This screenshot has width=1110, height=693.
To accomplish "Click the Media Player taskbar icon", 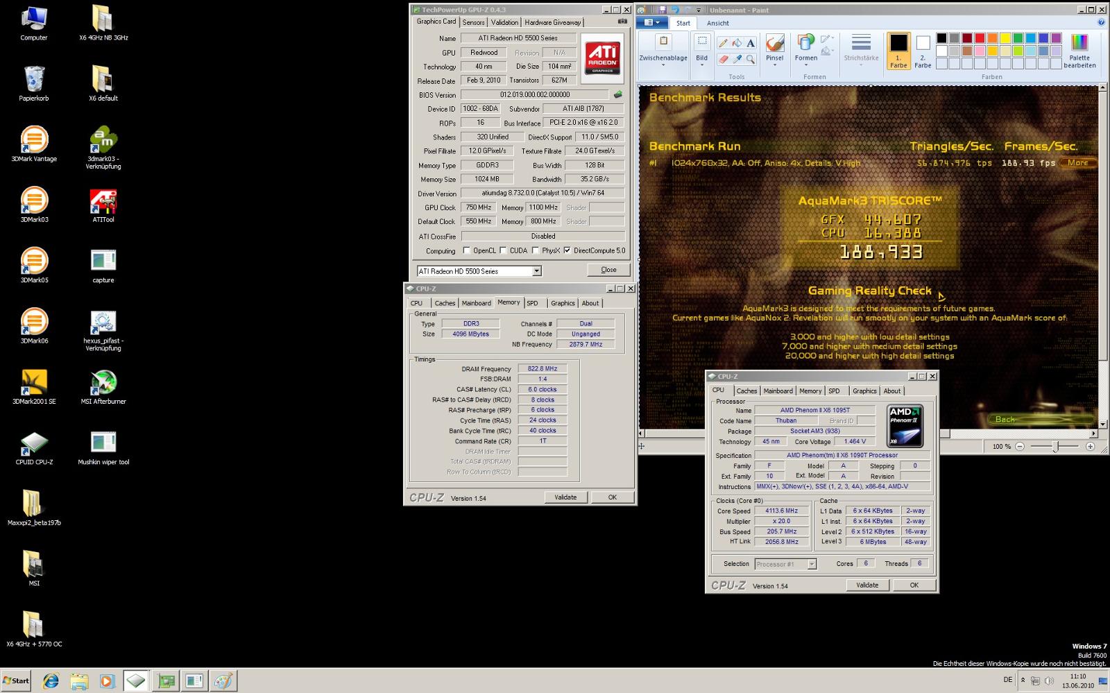I will 106,681.
